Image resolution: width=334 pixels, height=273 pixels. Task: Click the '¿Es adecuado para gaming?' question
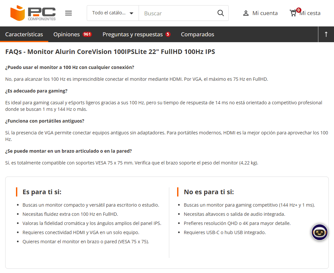(37, 91)
